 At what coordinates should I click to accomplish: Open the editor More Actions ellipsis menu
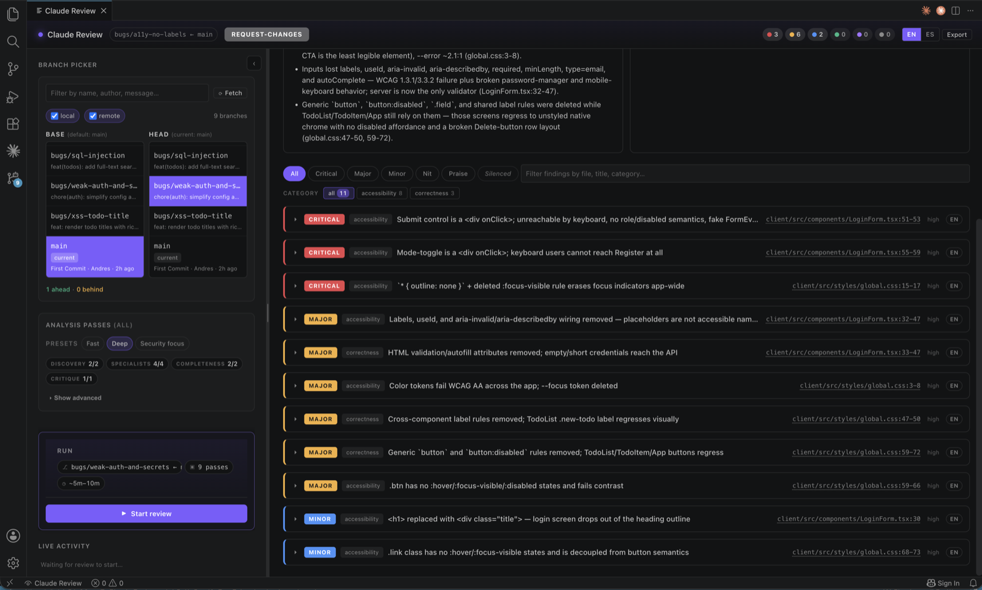click(970, 10)
